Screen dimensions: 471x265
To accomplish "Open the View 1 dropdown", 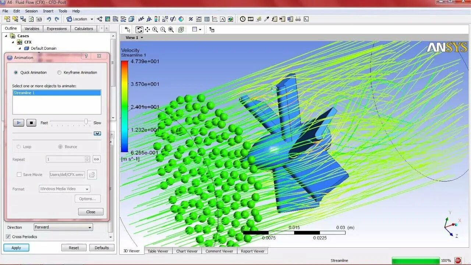I will 134,38.
